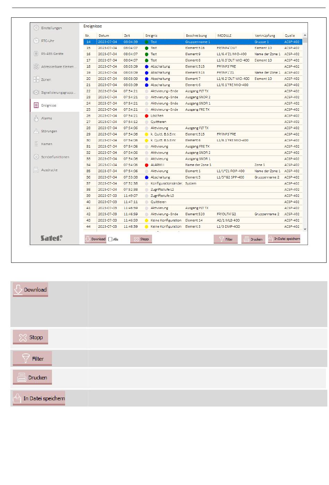Switch to the Ereignisse sidebar entry
This screenshot has width=329, height=485.
[x=55, y=105]
